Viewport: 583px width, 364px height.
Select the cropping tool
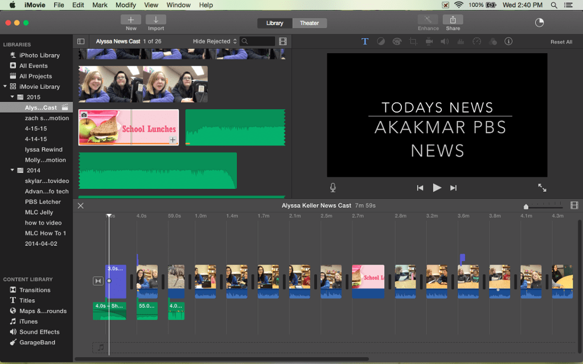(x=413, y=41)
